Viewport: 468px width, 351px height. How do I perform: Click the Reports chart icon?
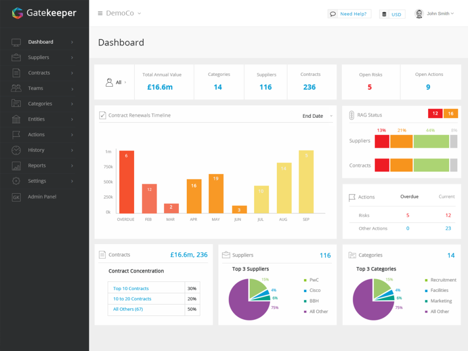pos(16,166)
